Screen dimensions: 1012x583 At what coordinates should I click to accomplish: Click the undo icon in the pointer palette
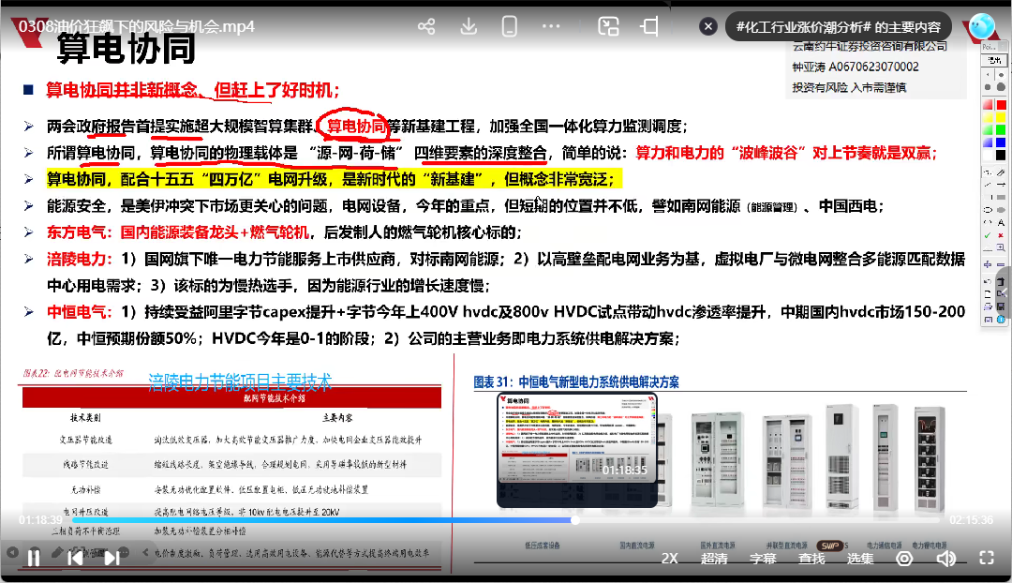pyautogui.click(x=987, y=281)
